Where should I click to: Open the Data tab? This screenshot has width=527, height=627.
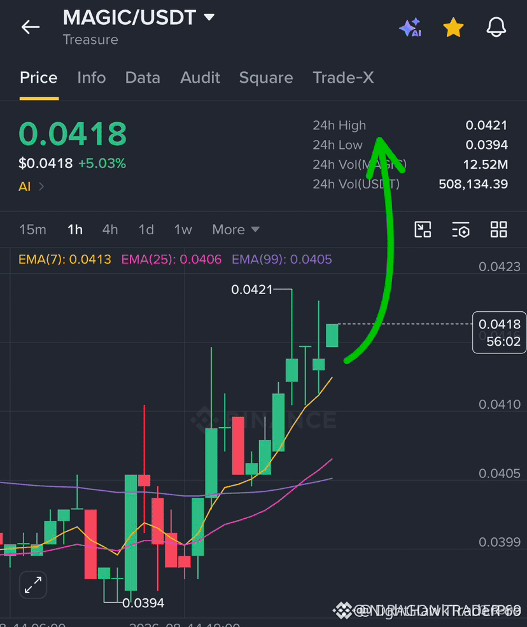pos(143,78)
